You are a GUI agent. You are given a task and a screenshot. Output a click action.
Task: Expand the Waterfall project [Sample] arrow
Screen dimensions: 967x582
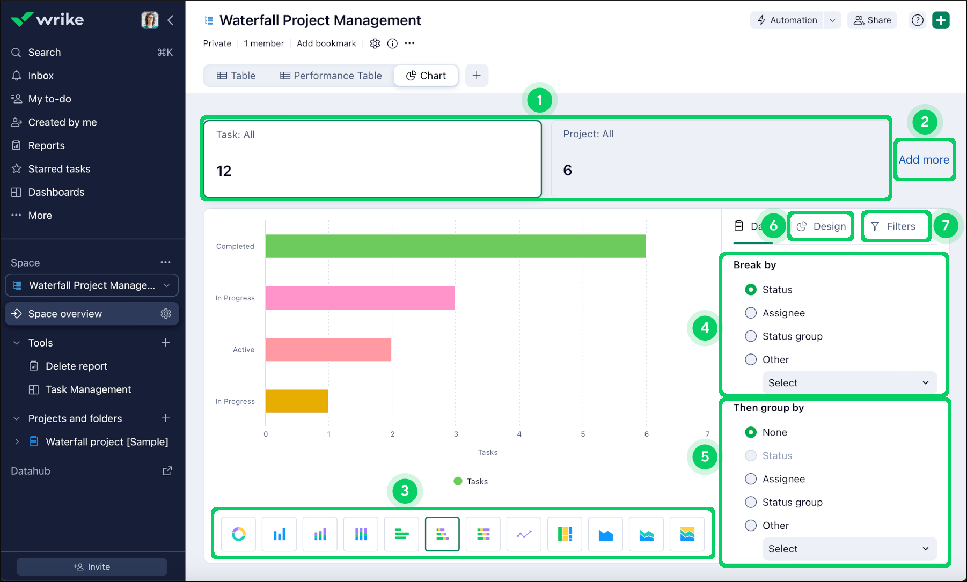point(17,442)
